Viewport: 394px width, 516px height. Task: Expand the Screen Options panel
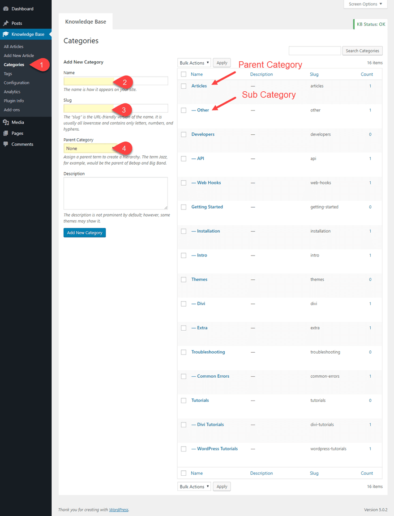(x=365, y=4)
